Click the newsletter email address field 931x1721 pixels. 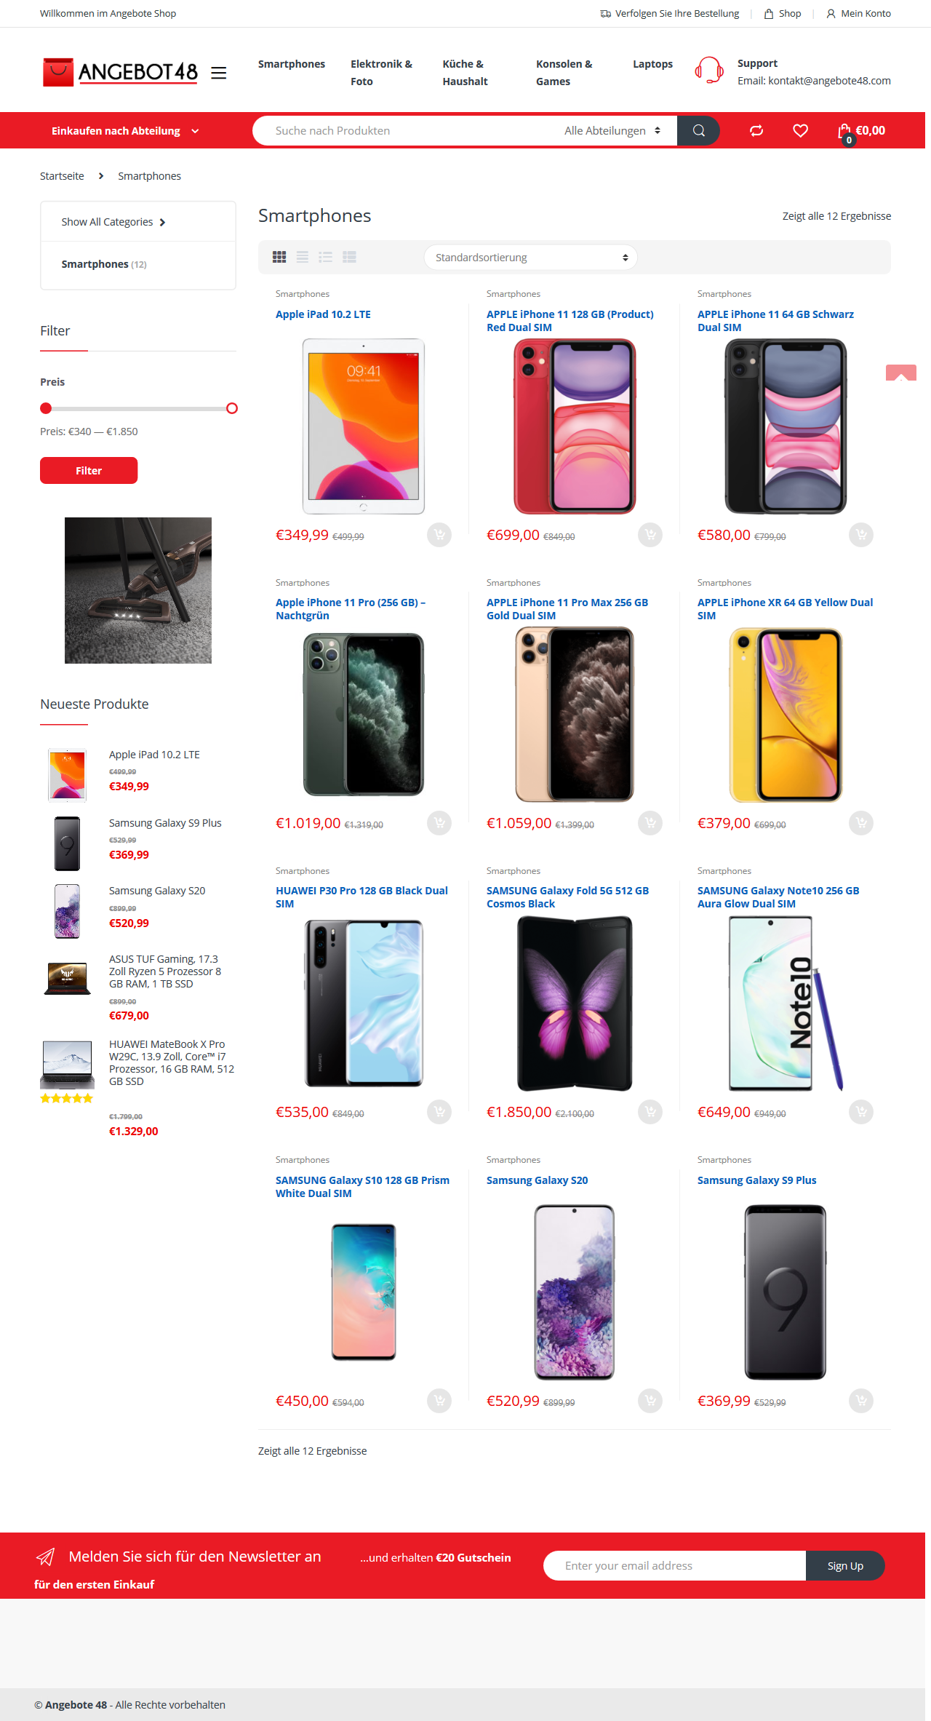coord(674,1565)
